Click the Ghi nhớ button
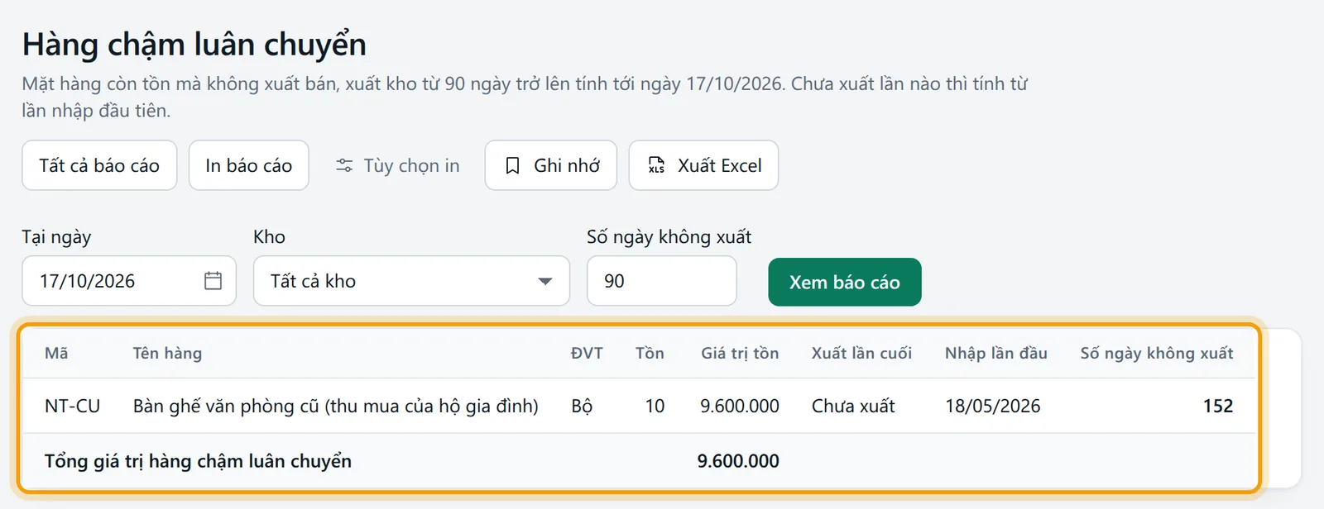Image resolution: width=1324 pixels, height=509 pixels. pos(551,165)
